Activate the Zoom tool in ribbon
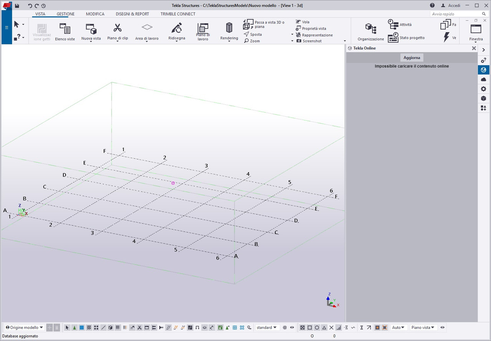Screen dimensions: 491x341 (252, 41)
